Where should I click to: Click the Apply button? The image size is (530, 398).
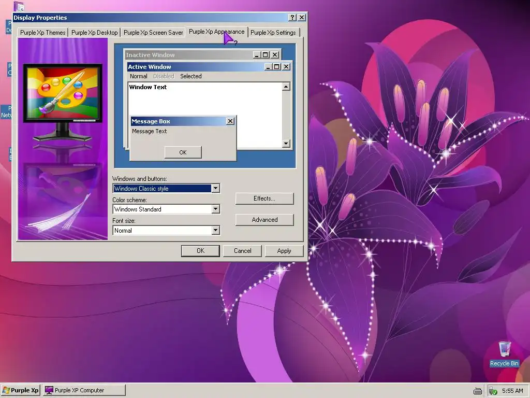(284, 251)
